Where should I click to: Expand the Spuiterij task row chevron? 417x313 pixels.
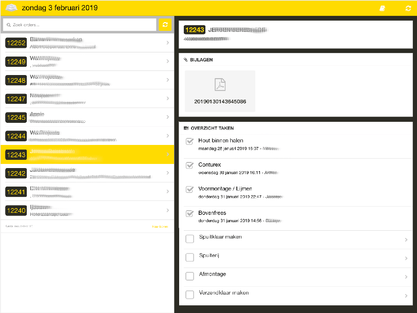click(406, 258)
